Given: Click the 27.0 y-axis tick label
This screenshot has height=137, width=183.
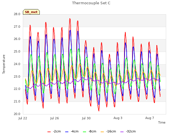Looking at the screenshot, I should pyautogui.click(x=17, y=27).
